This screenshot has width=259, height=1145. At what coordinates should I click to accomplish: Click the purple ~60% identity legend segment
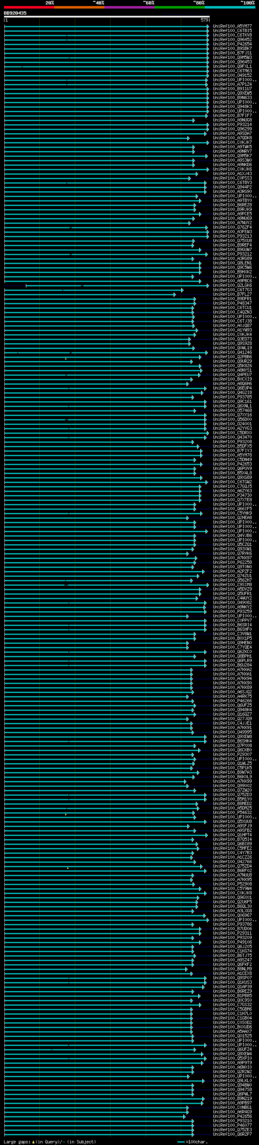pyautogui.click(x=130, y=7)
